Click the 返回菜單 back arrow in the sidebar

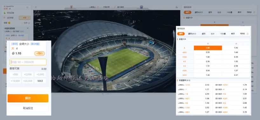coord(5,17)
